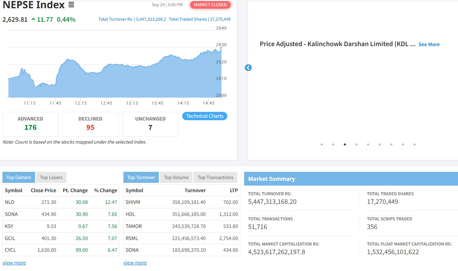
Task: Switch to the Top Losers tab
Action: (x=51, y=177)
